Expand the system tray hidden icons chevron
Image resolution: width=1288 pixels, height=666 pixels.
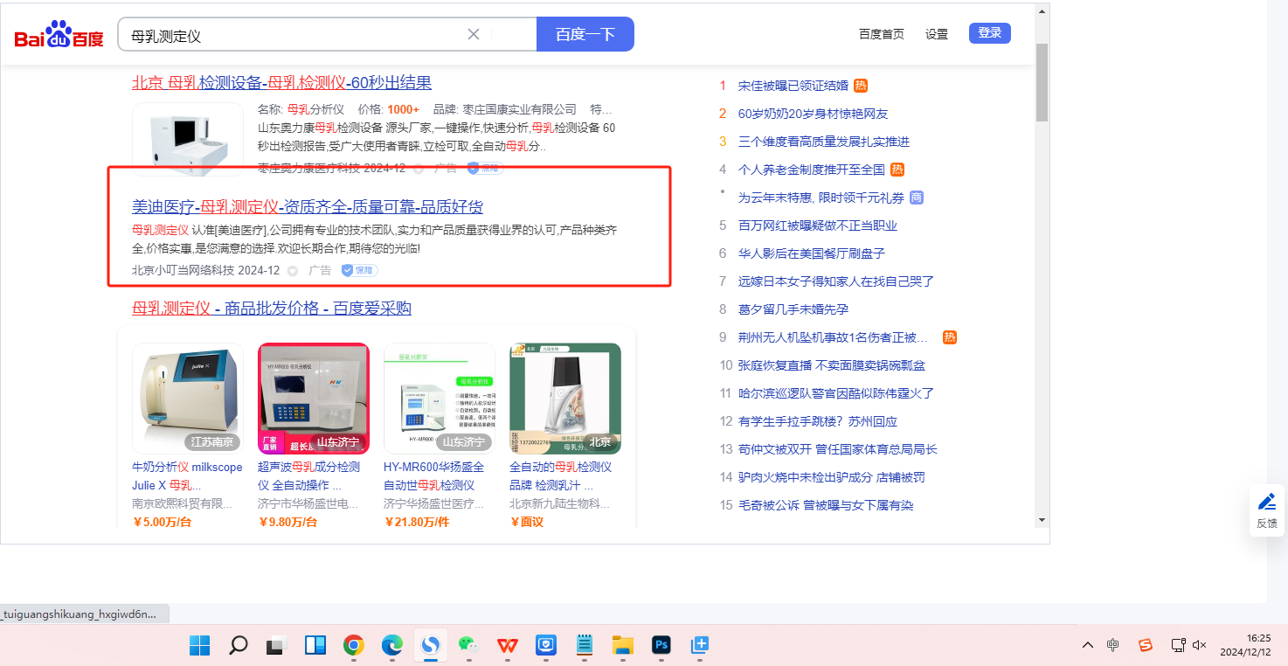click(x=1087, y=645)
